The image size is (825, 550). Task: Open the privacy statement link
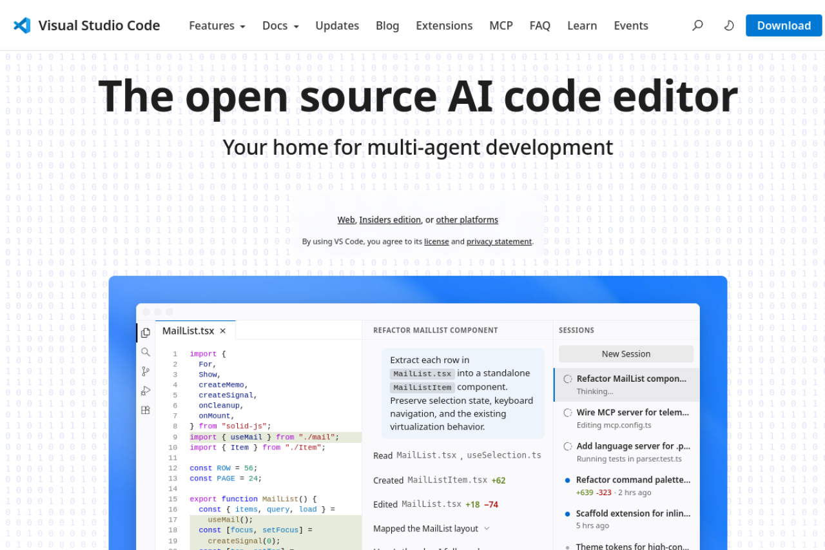point(500,242)
